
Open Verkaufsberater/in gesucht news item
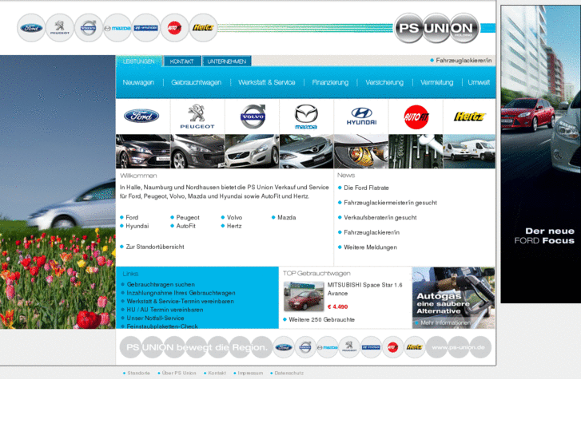pos(380,217)
